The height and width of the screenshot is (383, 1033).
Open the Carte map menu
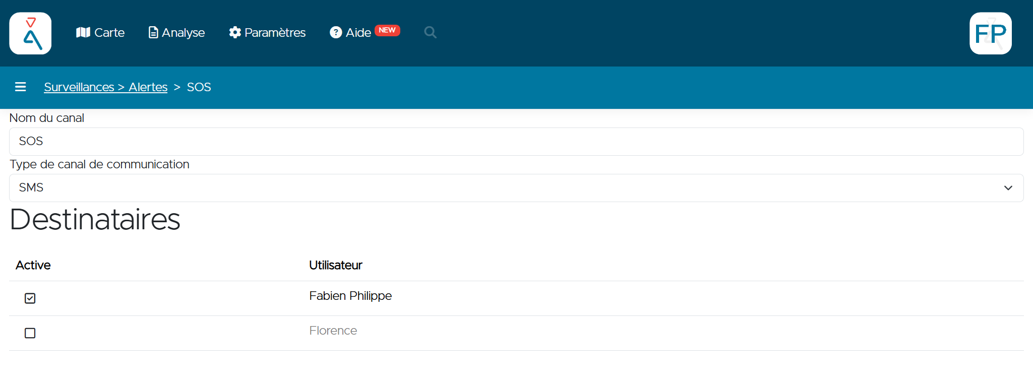100,33
